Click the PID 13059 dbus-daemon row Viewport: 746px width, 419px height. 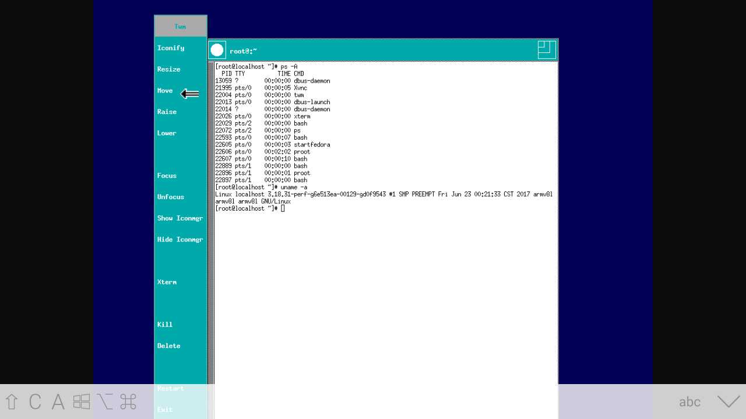(273, 81)
